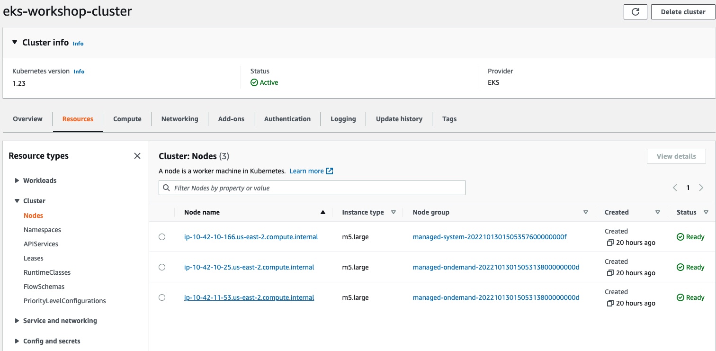Viewport: 716px width, 351px height.
Task: Click the Instance type column sort arrow
Action: (x=393, y=212)
